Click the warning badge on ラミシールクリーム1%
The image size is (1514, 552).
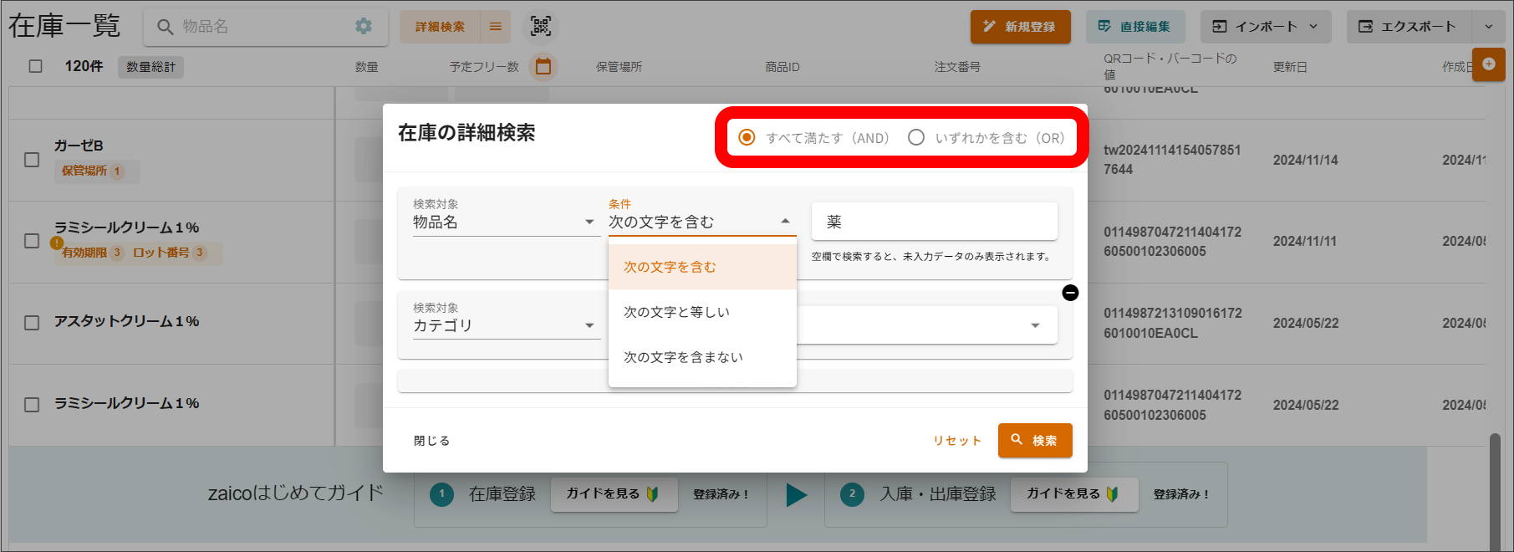[56, 243]
